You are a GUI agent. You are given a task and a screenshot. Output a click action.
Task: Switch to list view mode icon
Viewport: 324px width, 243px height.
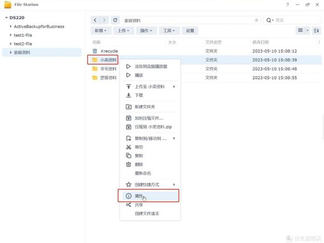click(x=300, y=31)
